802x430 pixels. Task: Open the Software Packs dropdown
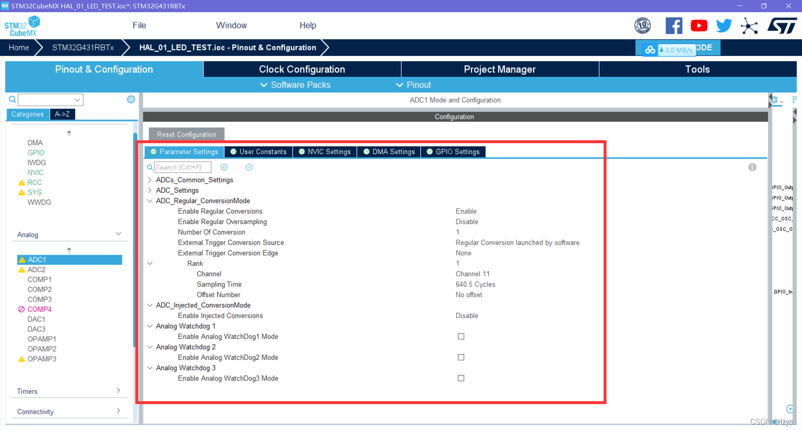[295, 85]
